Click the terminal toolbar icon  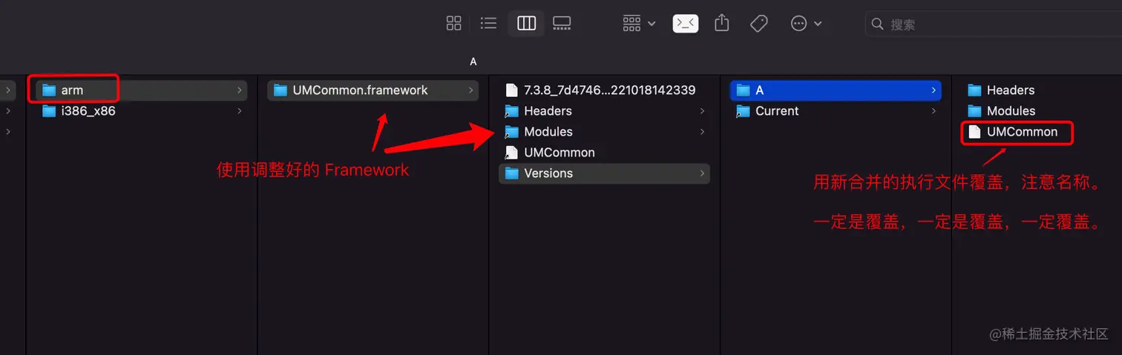686,24
